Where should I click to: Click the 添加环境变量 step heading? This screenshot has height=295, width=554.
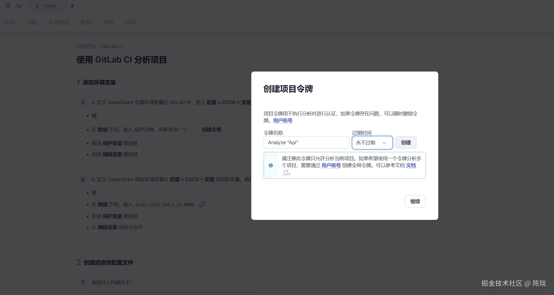pyautogui.click(x=99, y=82)
